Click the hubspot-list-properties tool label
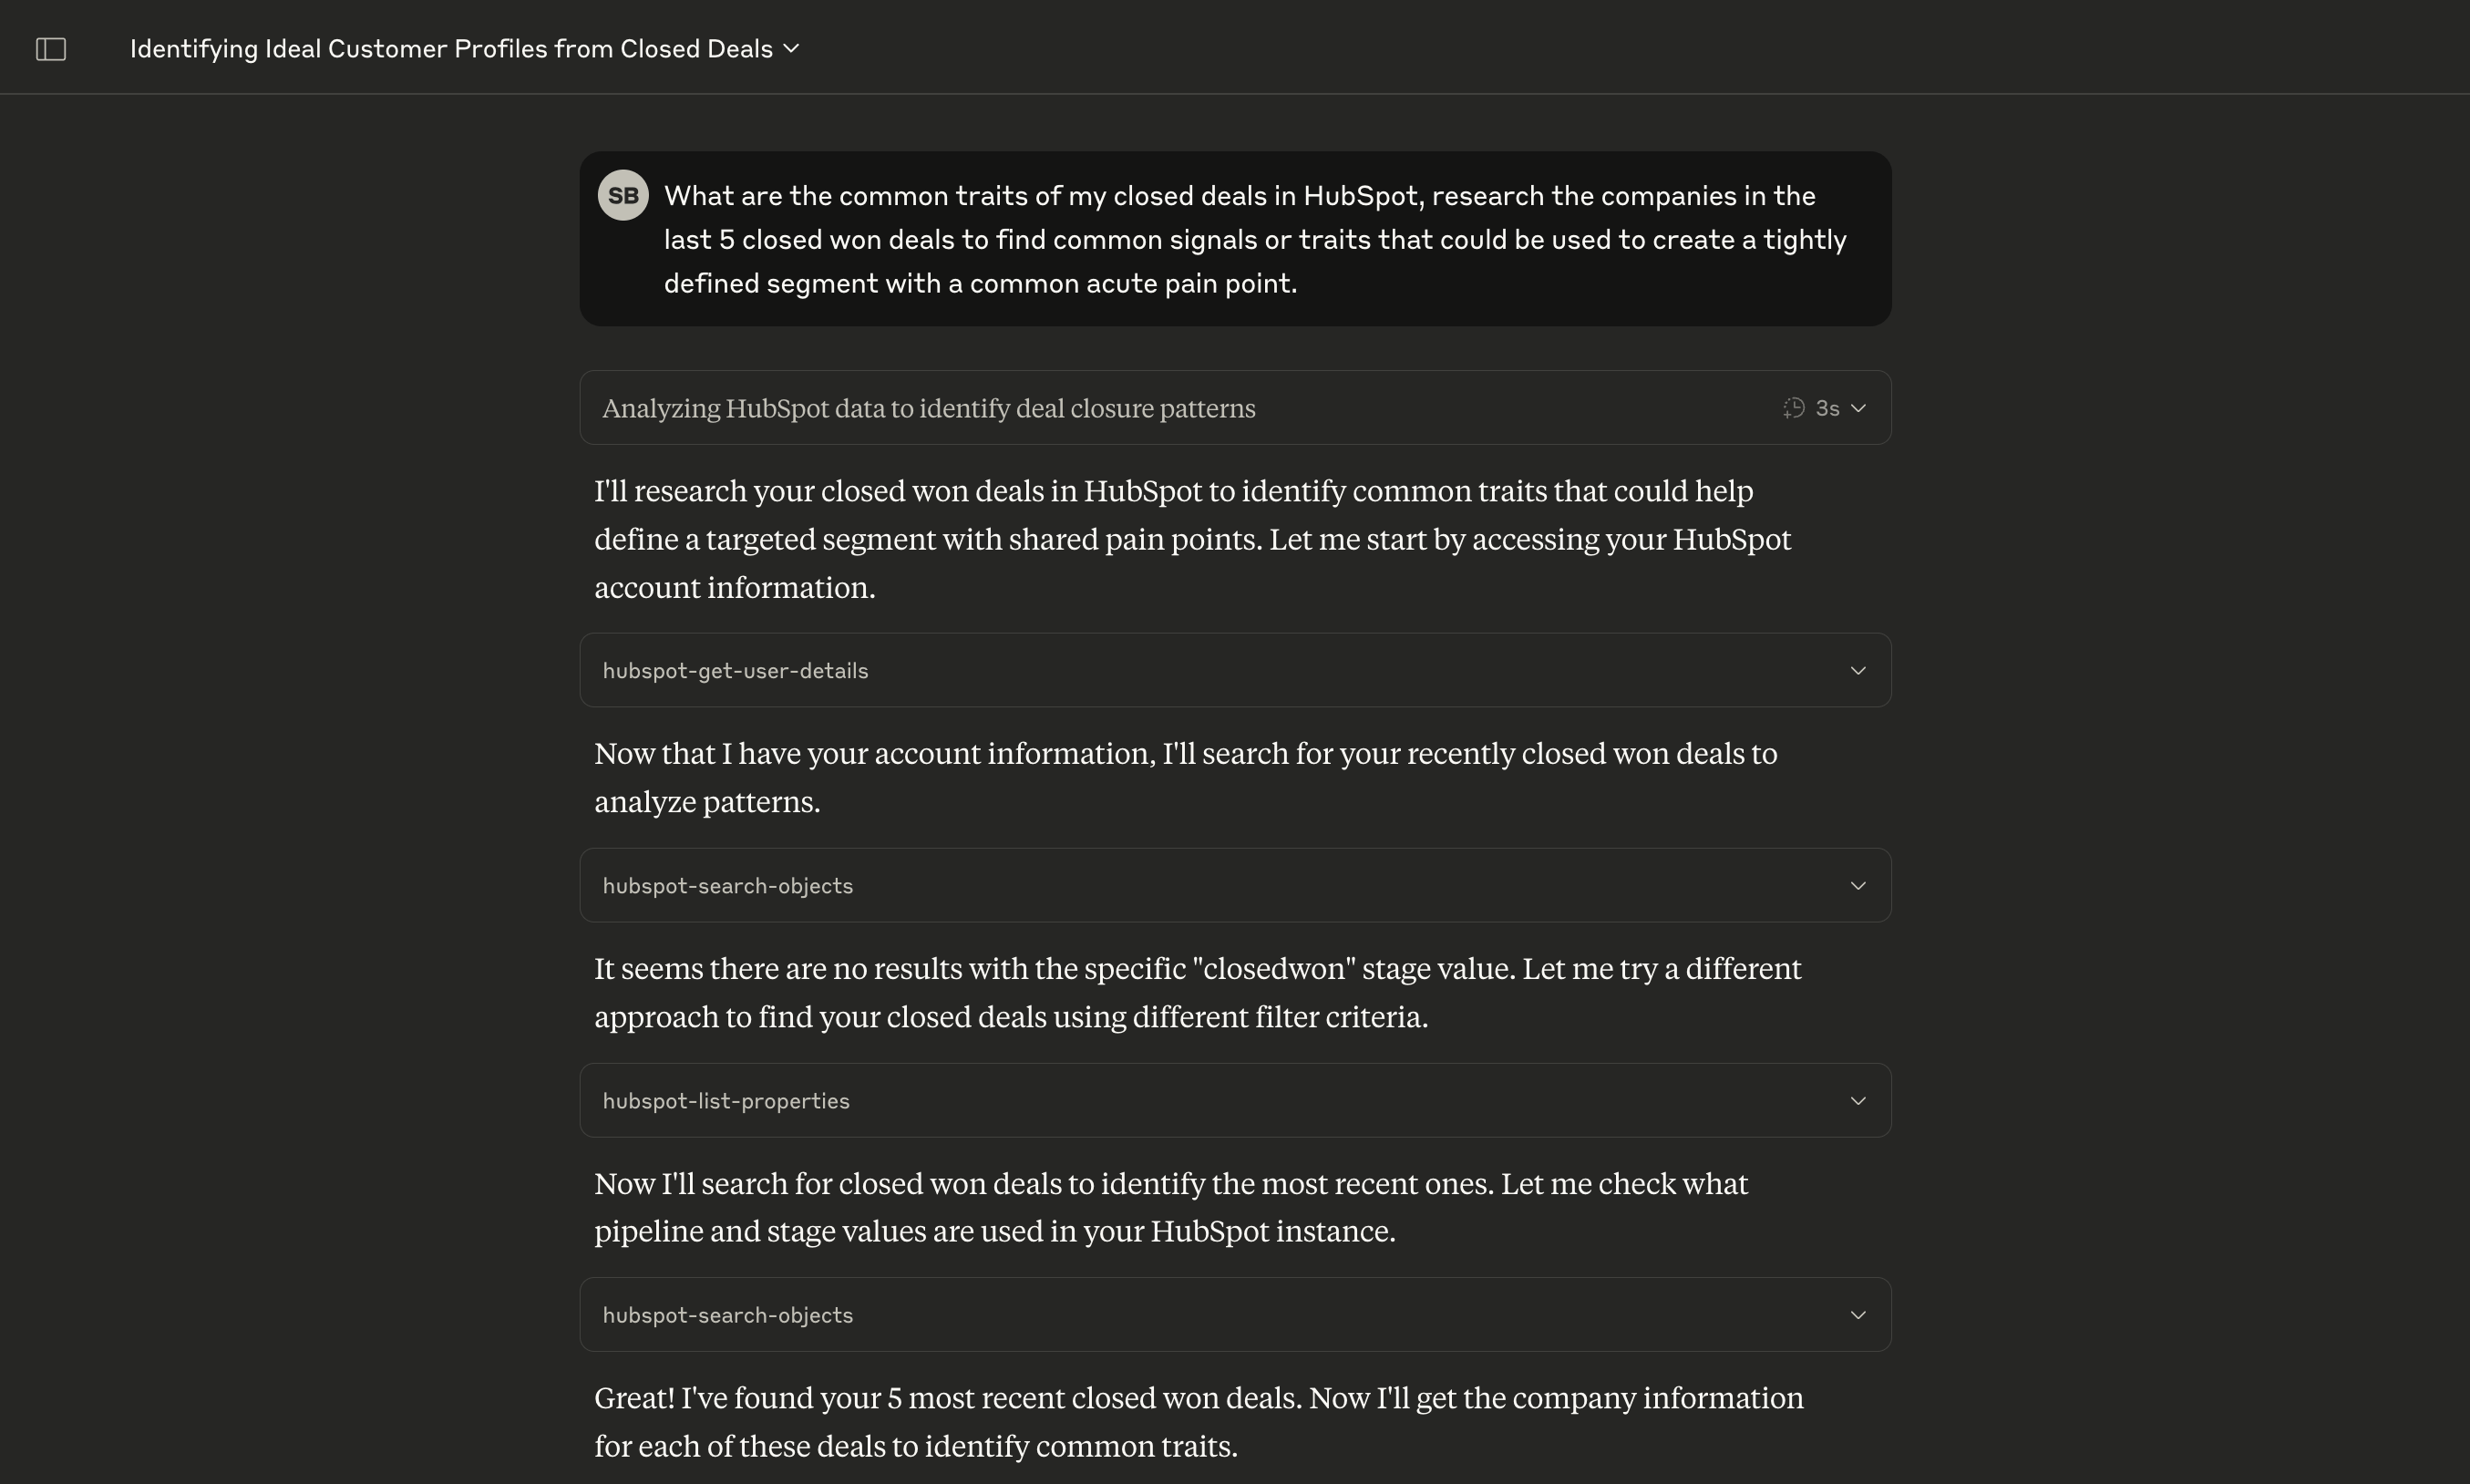The height and width of the screenshot is (1484, 2470). [726, 1101]
